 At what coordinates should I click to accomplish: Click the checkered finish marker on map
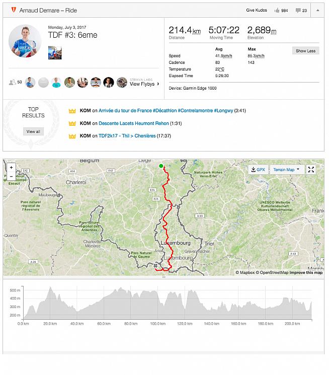click(156, 265)
